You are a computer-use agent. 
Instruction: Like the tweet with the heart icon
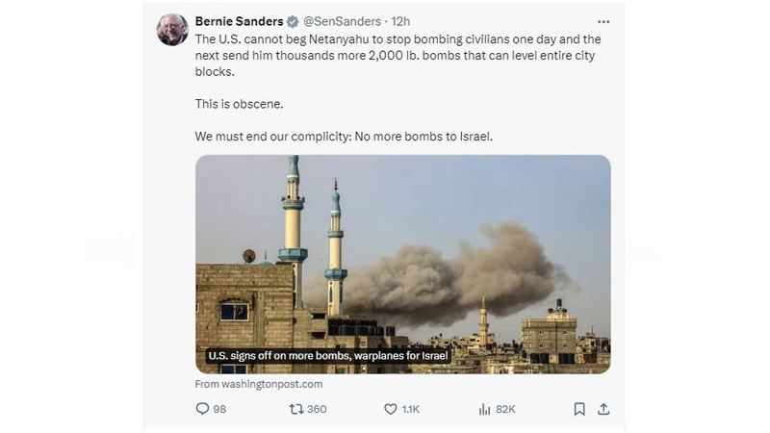tap(390, 409)
